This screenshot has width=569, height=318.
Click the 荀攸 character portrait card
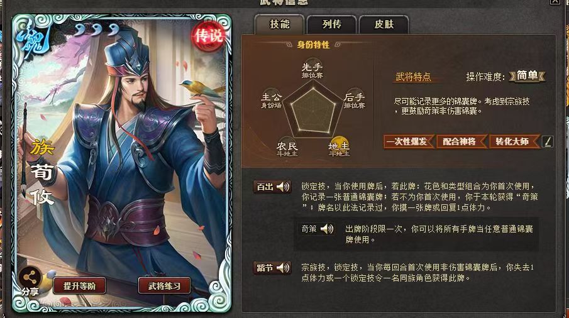coord(121,163)
